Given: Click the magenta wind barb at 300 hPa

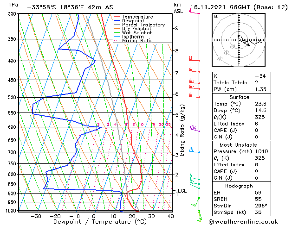Looking at the screenshot, I should click(195, 12).
